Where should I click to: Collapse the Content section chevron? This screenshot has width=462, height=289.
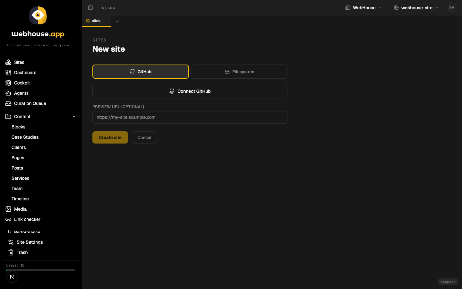click(74, 117)
